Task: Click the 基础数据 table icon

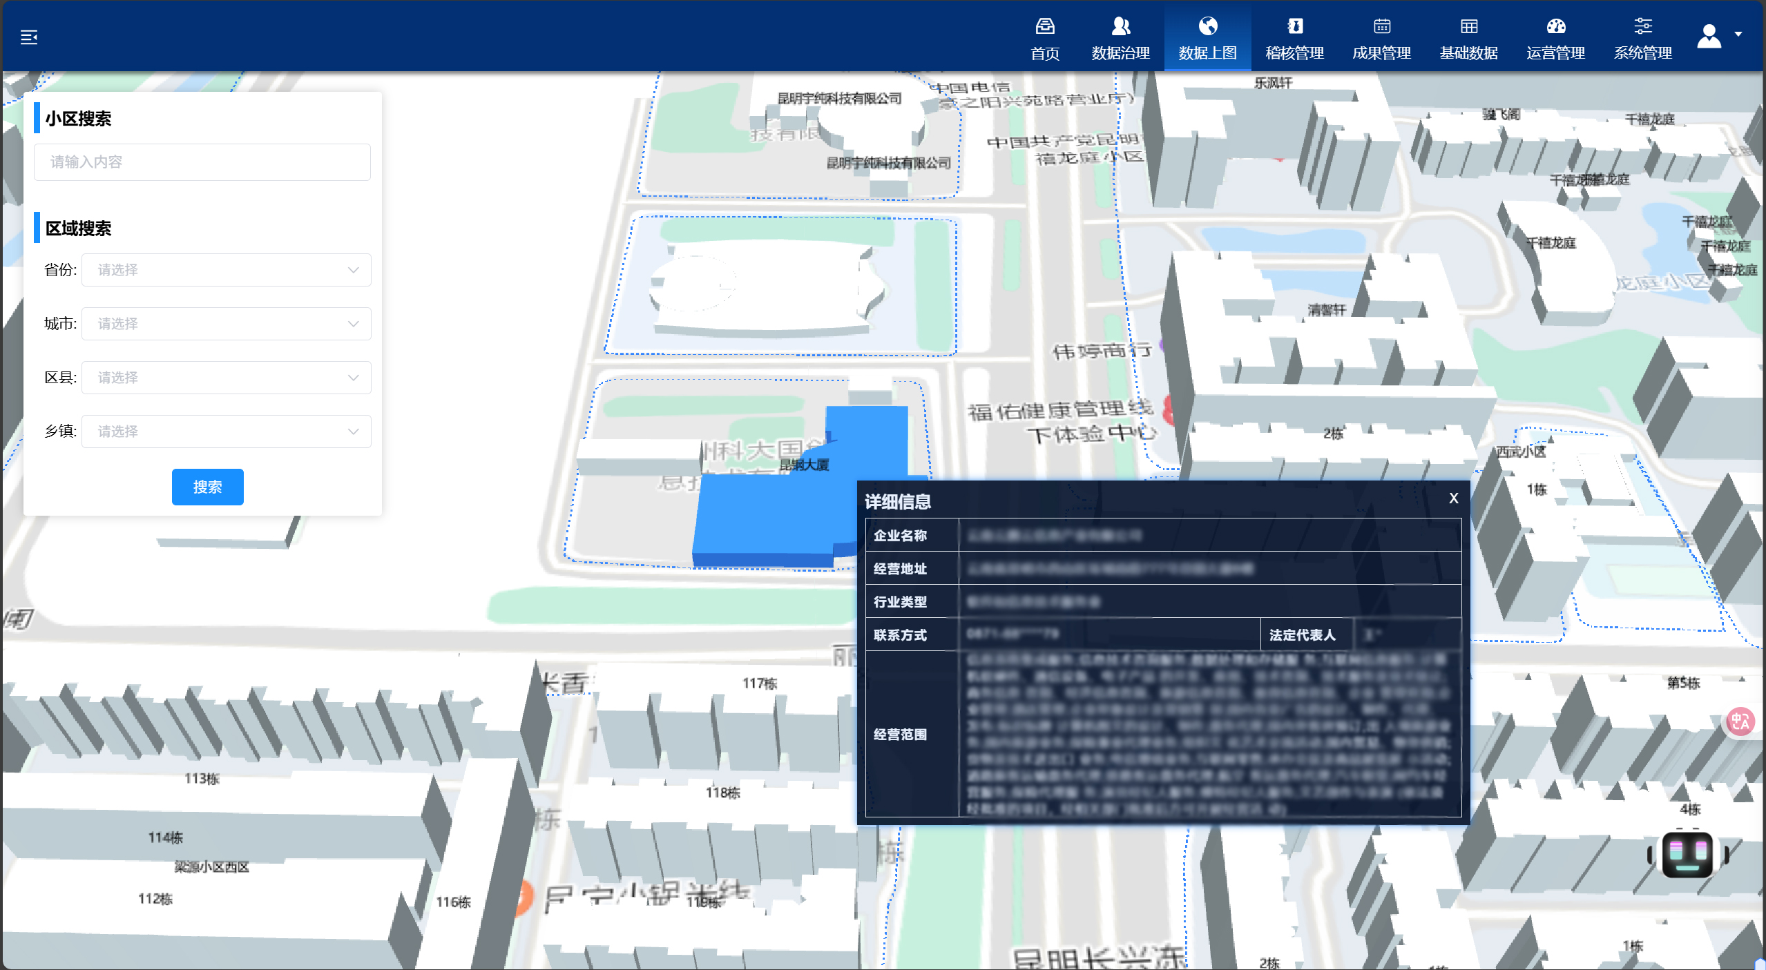Action: [x=1468, y=27]
